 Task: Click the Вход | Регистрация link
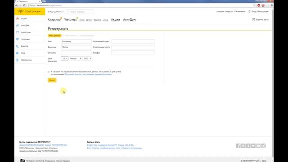[260, 11]
